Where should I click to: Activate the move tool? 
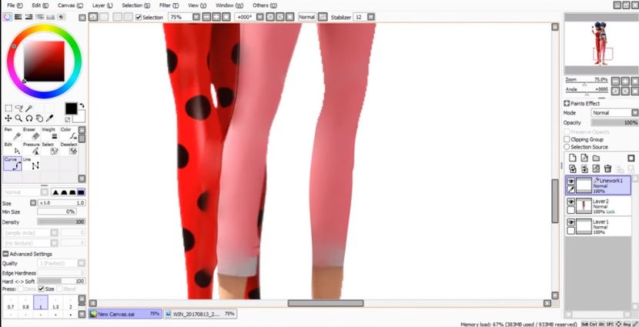point(8,118)
